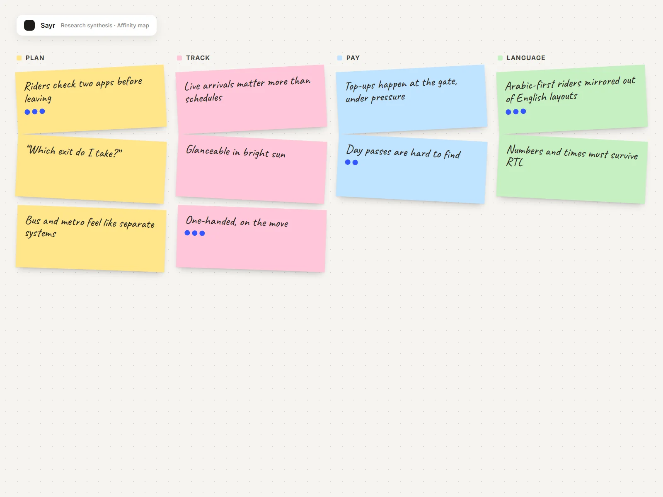Select 'Bus and metro feel like separate systems' note

(x=91, y=238)
